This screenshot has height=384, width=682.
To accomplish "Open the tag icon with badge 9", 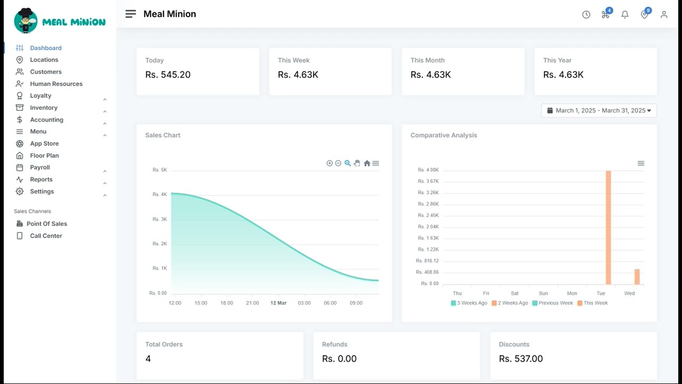I will pyautogui.click(x=645, y=15).
